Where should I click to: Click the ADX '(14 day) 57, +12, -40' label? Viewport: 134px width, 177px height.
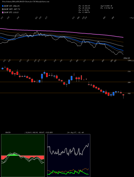pyautogui.click(x=75, y=132)
